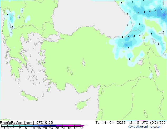Click the legend label '0.1'

click(3, 128)
